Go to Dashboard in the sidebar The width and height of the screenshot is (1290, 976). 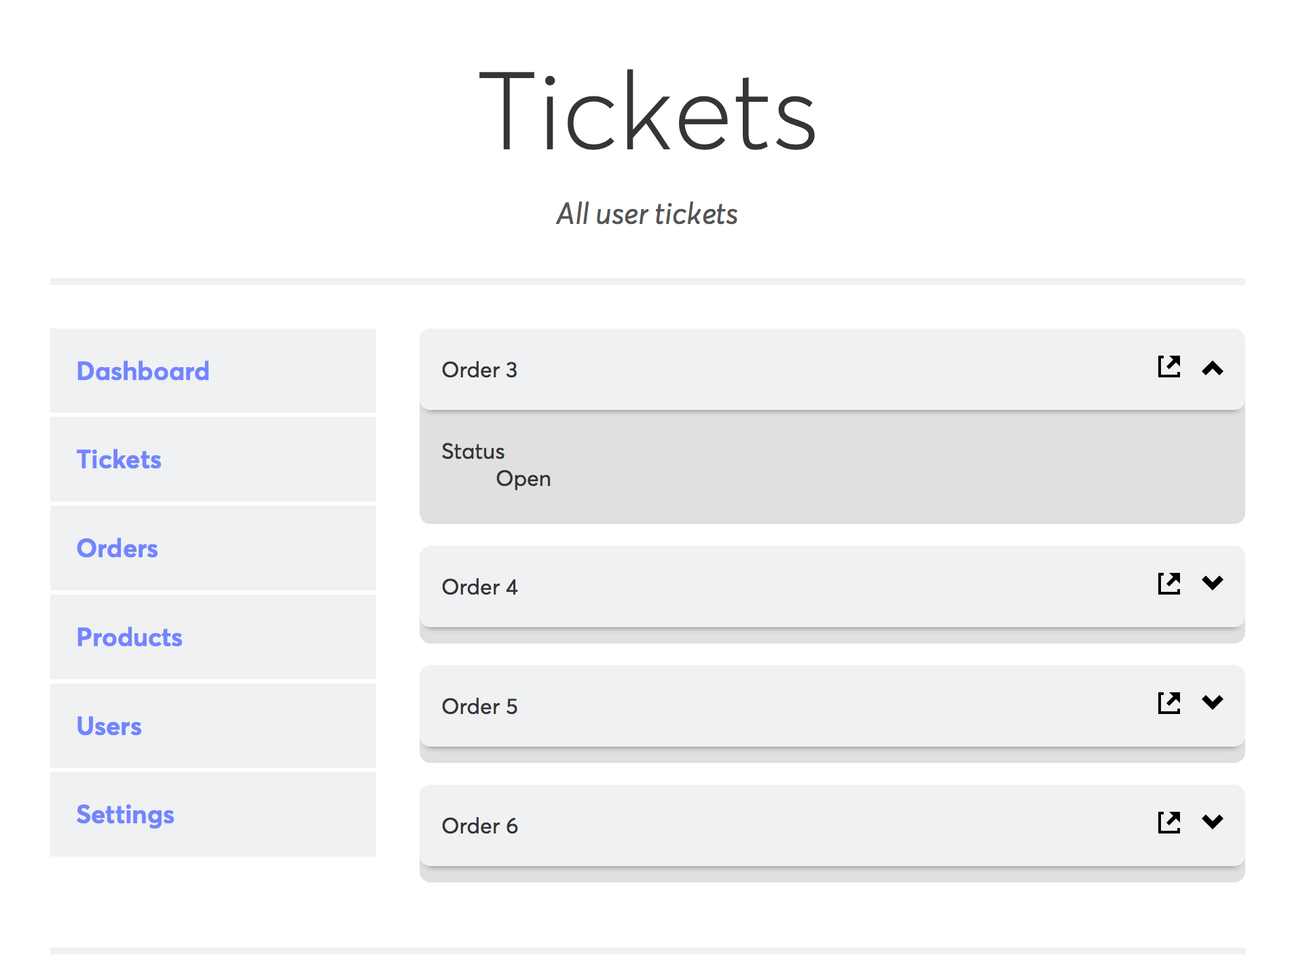pos(143,371)
